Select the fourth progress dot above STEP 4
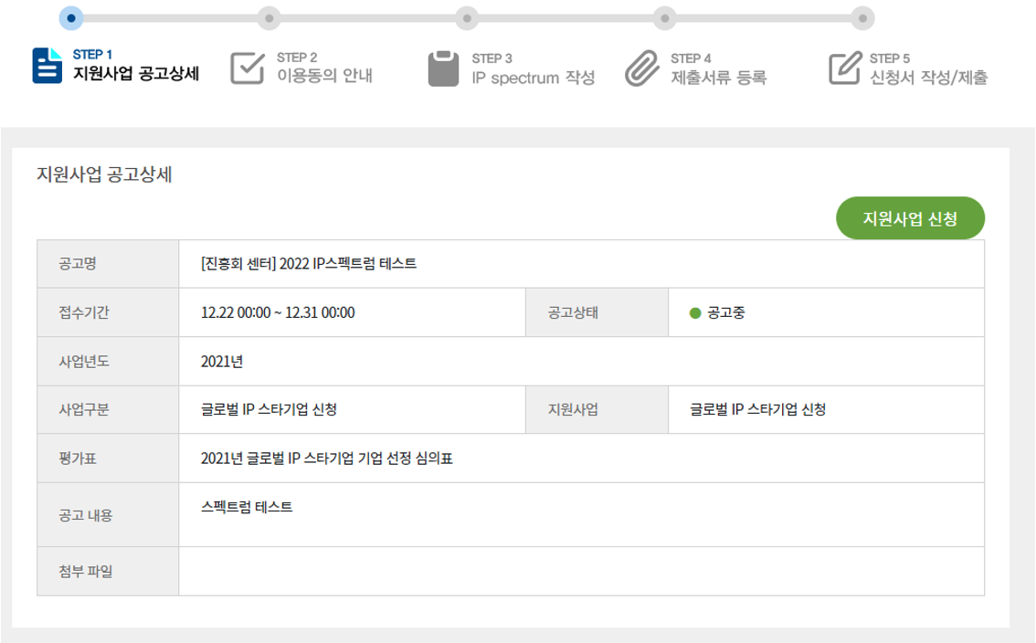1036x643 pixels. (665, 17)
